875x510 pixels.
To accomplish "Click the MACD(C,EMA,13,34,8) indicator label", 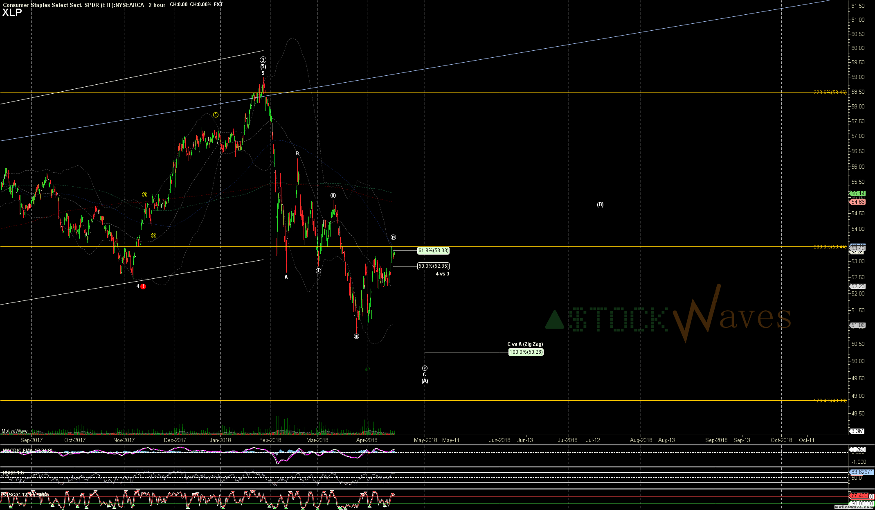I will click(x=27, y=451).
